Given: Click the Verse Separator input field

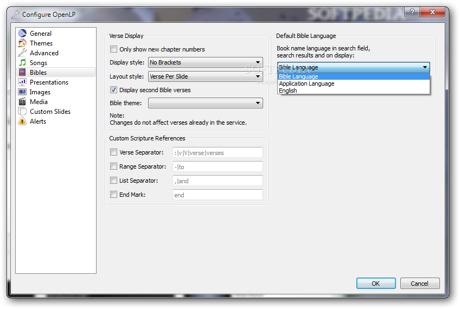Looking at the screenshot, I should click(x=218, y=152).
